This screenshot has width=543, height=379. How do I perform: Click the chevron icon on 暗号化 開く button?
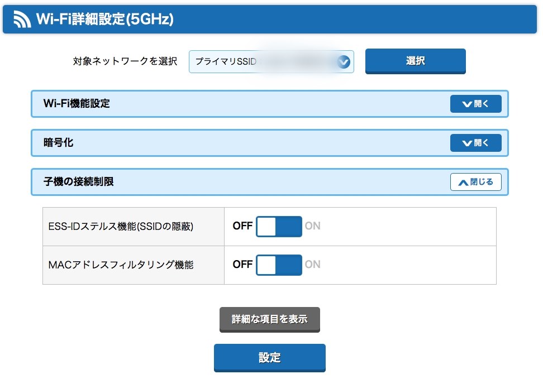[x=466, y=143]
